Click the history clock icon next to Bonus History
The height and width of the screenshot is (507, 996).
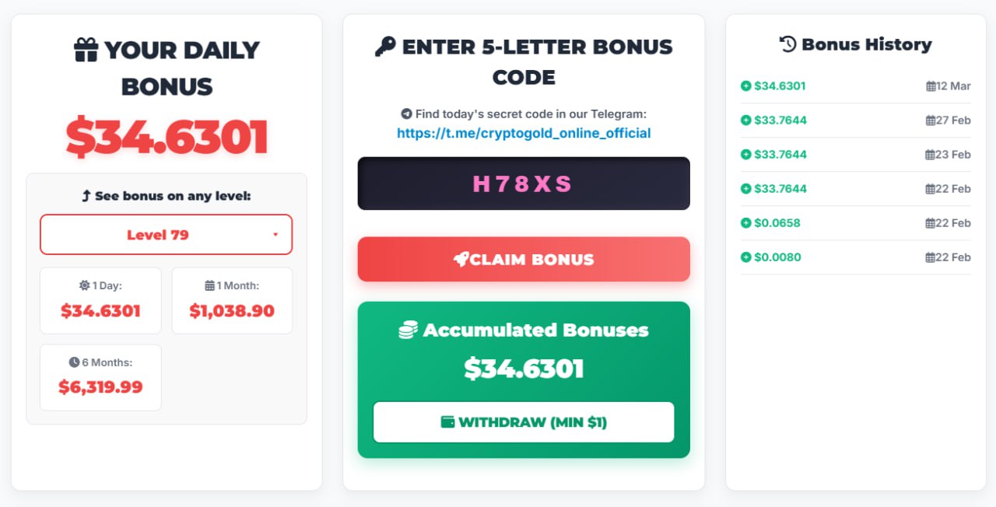[788, 44]
